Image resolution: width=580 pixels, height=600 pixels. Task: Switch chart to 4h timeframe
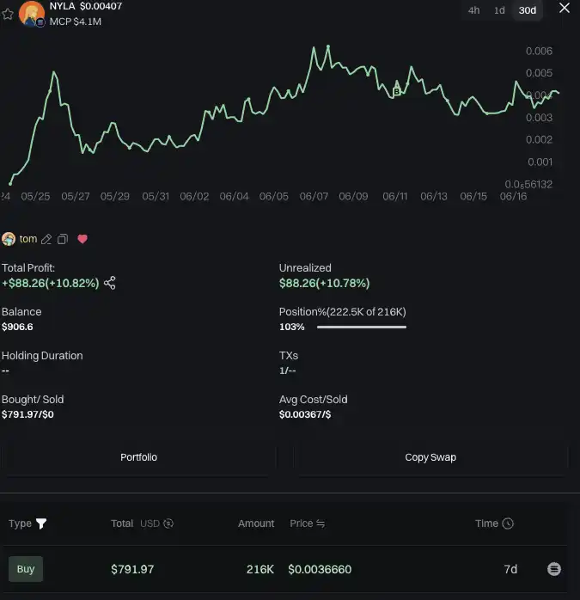[473, 10]
